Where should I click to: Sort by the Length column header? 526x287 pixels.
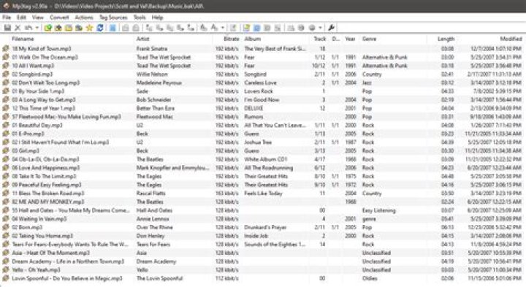coord(446,39)
